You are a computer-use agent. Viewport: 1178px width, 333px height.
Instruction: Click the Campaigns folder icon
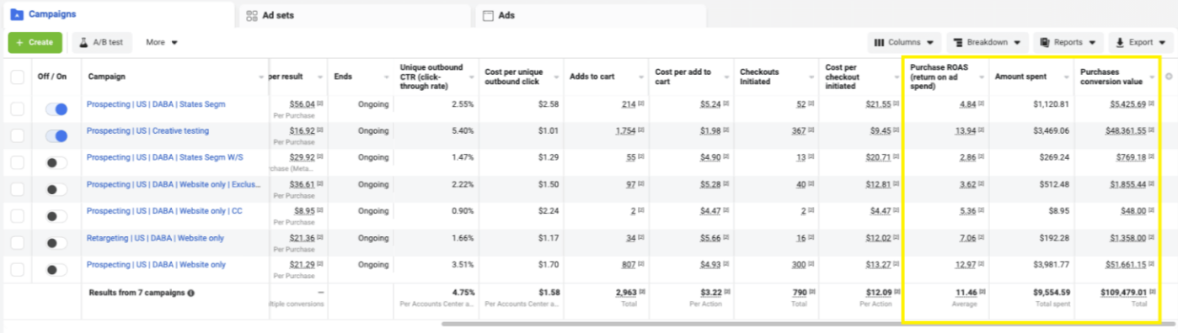coord(17,14)
